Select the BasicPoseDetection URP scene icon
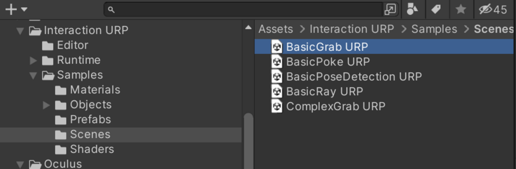The width and height of the screenshot is (516, 169). (x=277, y=77)
